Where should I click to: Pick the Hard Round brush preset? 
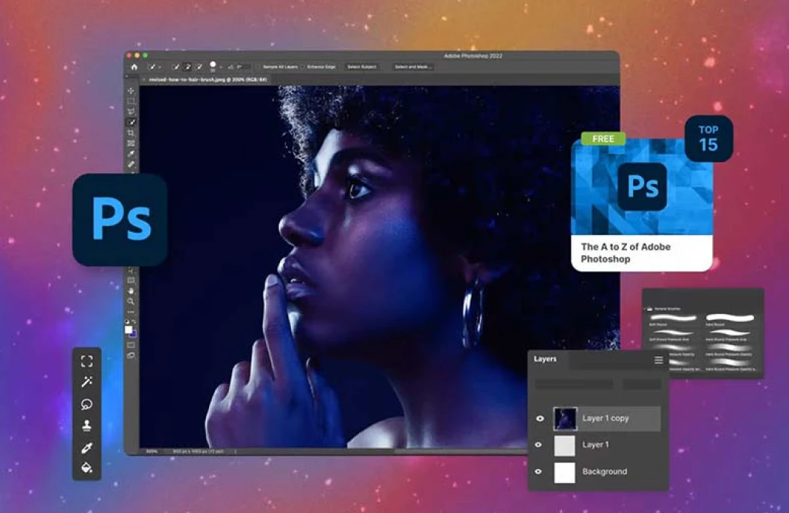pos(730,320)
